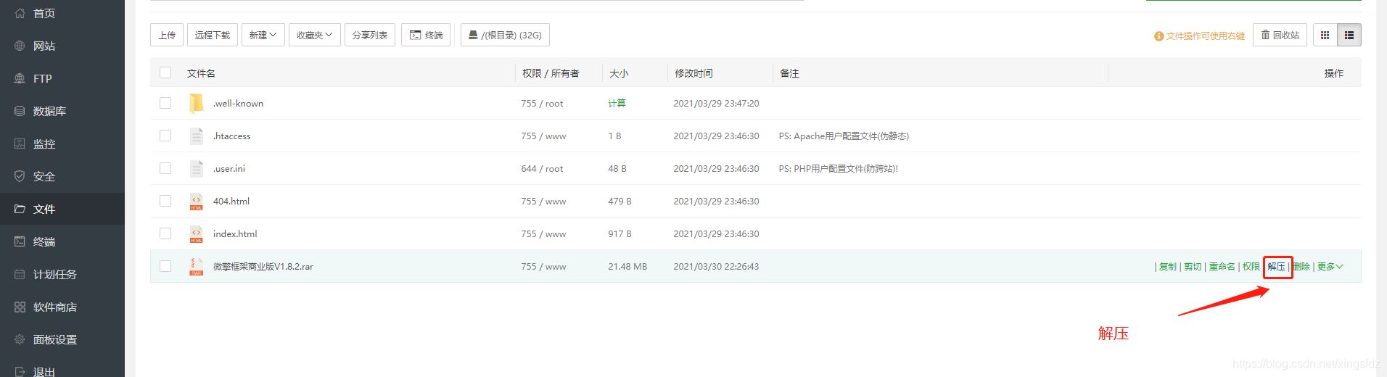This screenshot has width=1387, height=377.
Task: Sort files by 修改时间 column header
Action: coord(693,73)
